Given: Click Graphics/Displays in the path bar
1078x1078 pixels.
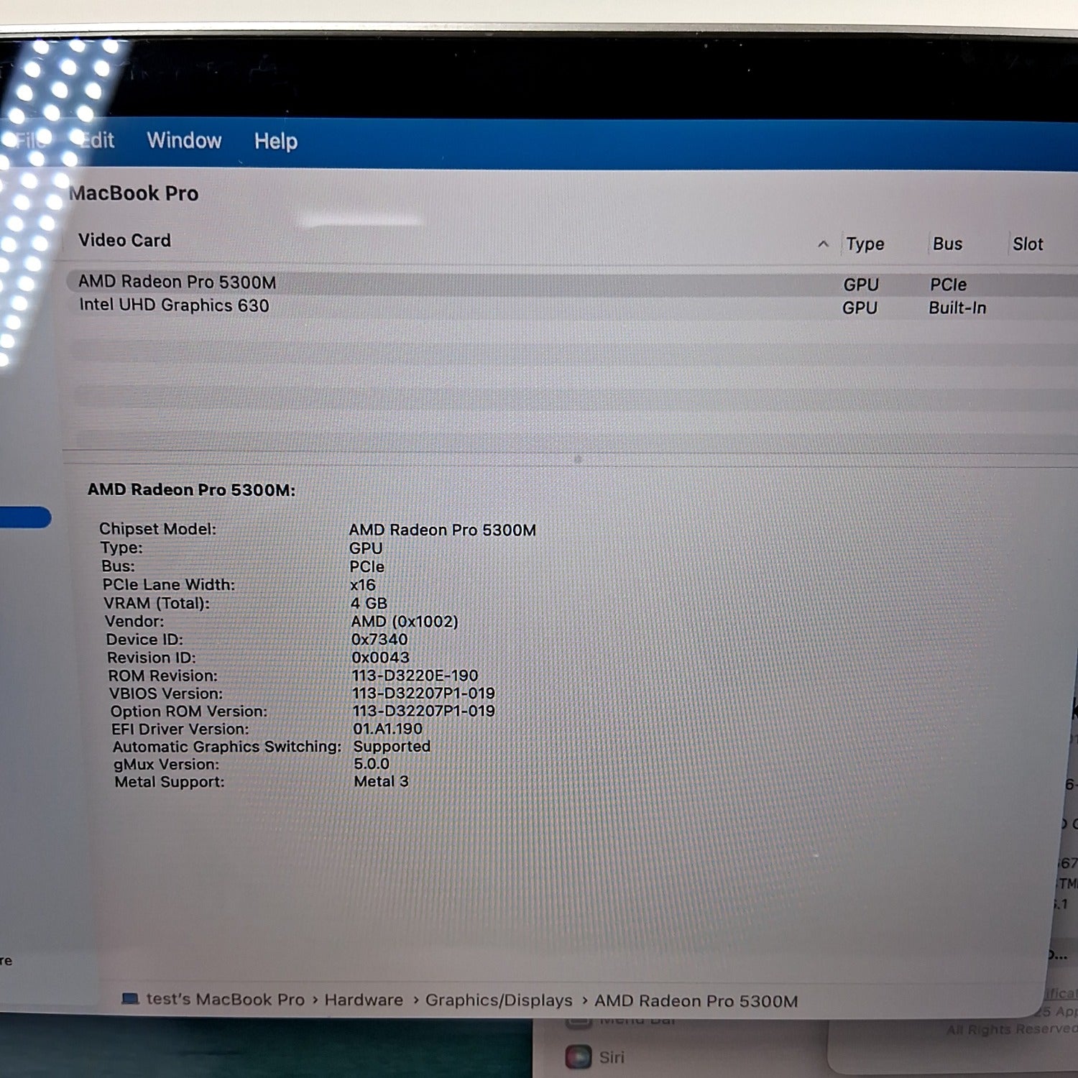Looking at the screenshot, I should pos(499,1000).
